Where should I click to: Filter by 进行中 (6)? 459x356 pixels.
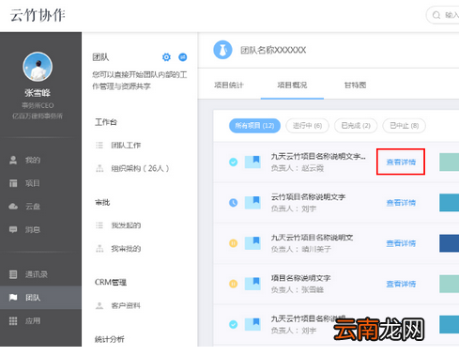pyautogui.click(x=307, y=126)
